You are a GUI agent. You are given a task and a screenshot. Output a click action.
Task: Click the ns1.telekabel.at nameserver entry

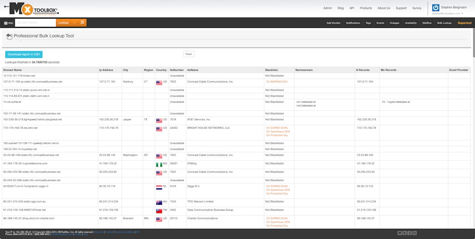click(306, 102)
